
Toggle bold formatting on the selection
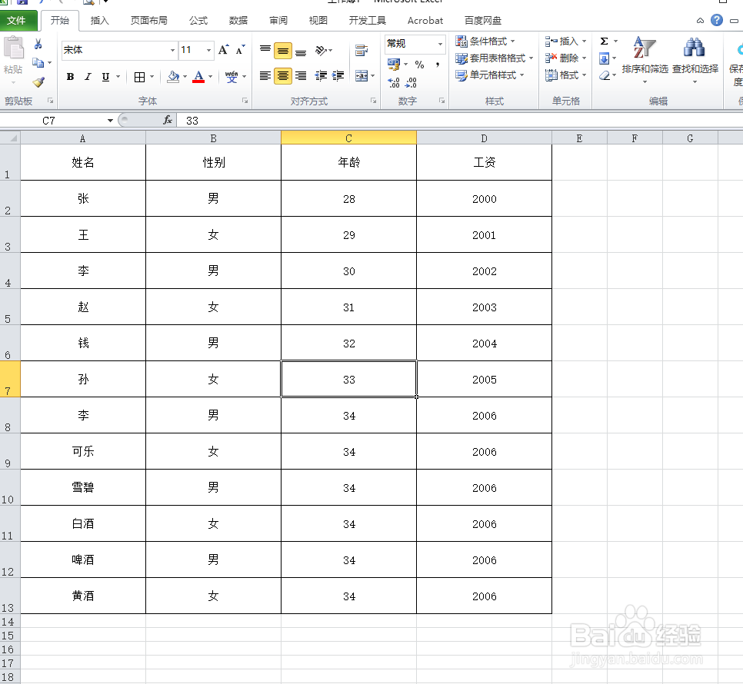[70, 77]
